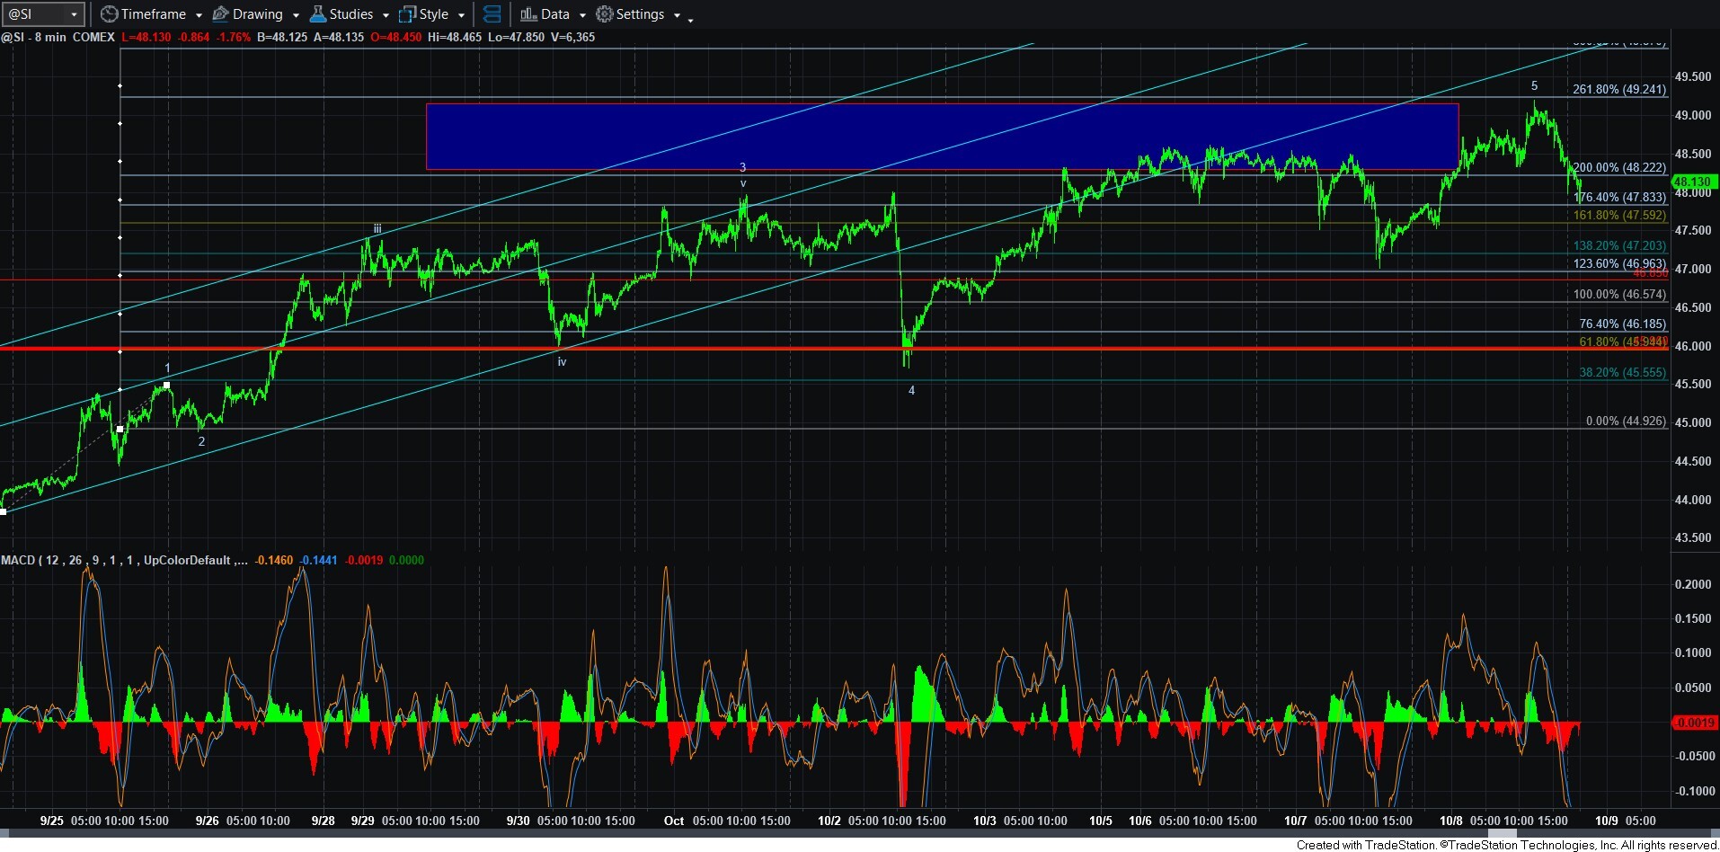
Task: Expand the arrow beside Settings
Action: point(677,15)
